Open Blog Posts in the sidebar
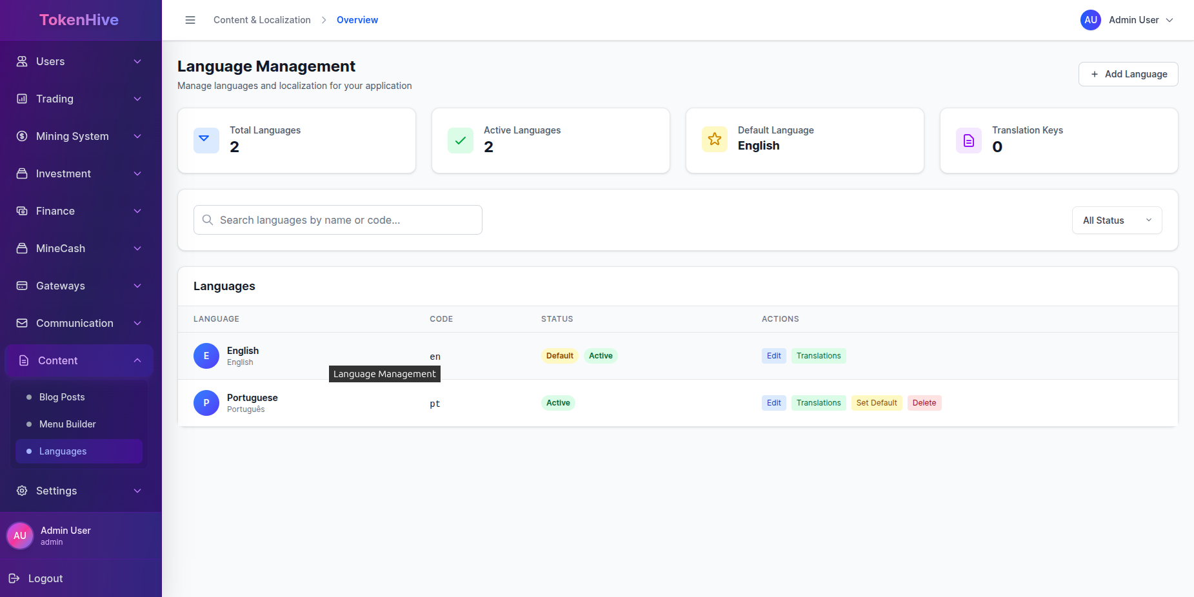Image resolution: width=1194 pixels, height=597 pixels. pos(62,397)
